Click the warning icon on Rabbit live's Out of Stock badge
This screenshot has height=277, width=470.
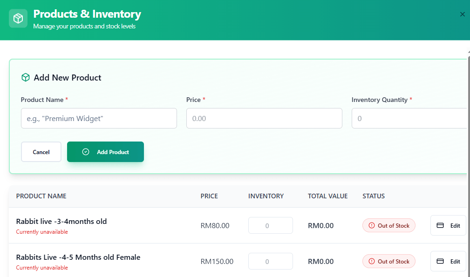pos(372,225)
